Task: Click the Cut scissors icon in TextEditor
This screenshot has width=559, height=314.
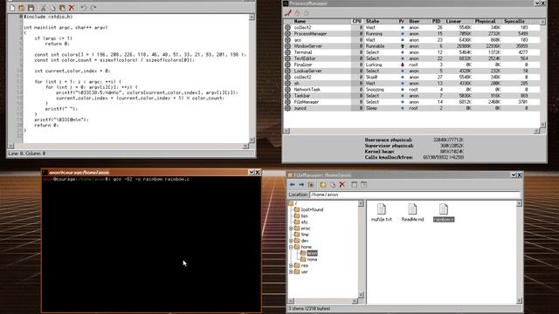Action: [43, 8]
